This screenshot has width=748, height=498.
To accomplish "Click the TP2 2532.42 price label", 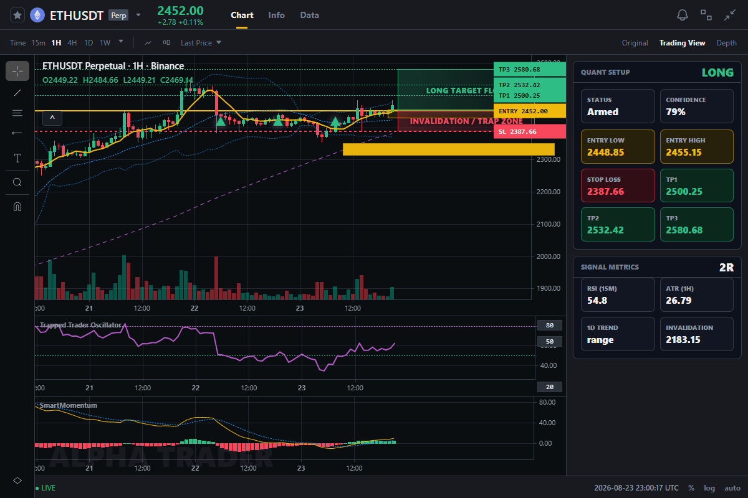I will click(x=529, y=85).
